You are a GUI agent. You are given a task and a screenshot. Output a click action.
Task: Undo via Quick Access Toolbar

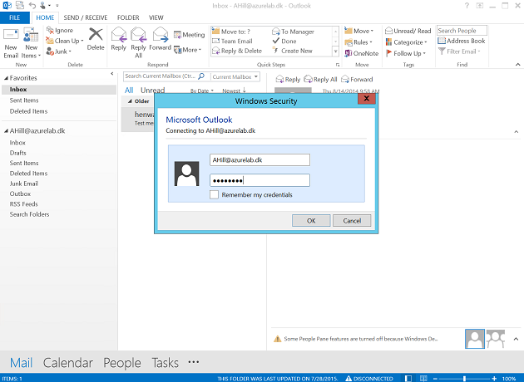coord(32,5)
